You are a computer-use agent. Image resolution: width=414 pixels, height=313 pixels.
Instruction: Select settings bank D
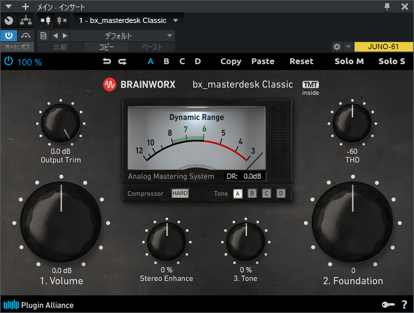pyautogui.click(x=198, y=62)
